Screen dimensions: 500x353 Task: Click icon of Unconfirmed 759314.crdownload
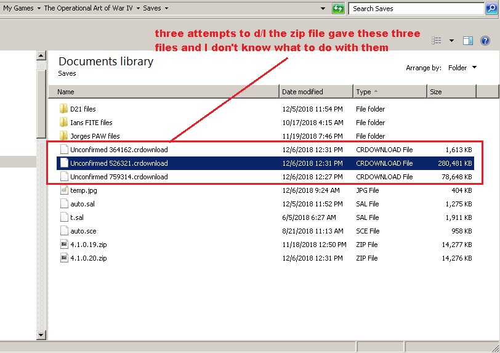pyautogui.click(x=64, y=176)
